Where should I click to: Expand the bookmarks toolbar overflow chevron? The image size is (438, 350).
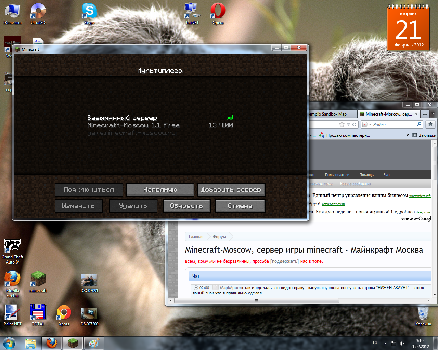pyautogui.click(x=408, y=135)
